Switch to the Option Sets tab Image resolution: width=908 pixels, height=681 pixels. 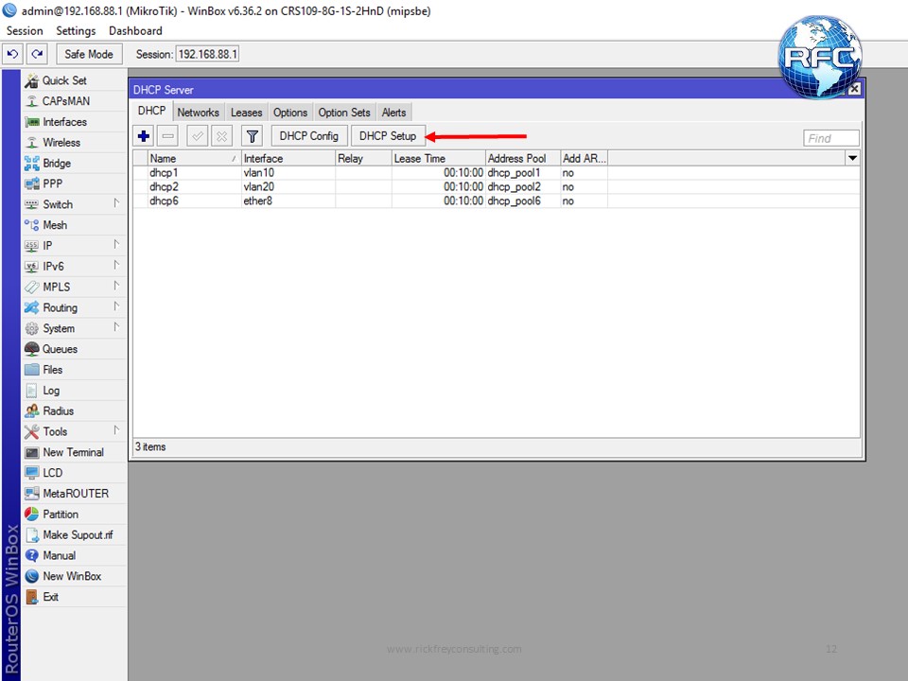344,113
